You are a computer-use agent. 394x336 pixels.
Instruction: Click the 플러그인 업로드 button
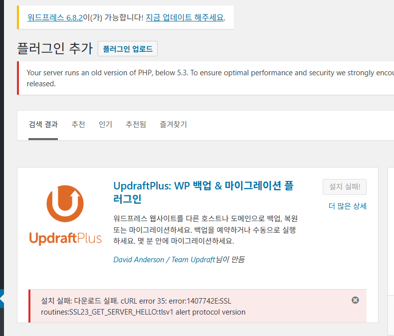tap(128, 49)
